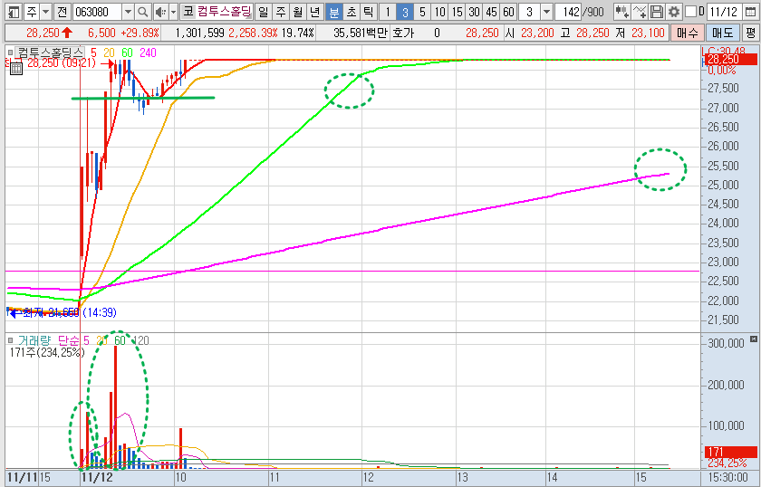Click the 컴투스홀딩 stock name box
Image resolution: width=761 pixels, height=487 pixels.
pyautogui.click(x=225, y=12)
